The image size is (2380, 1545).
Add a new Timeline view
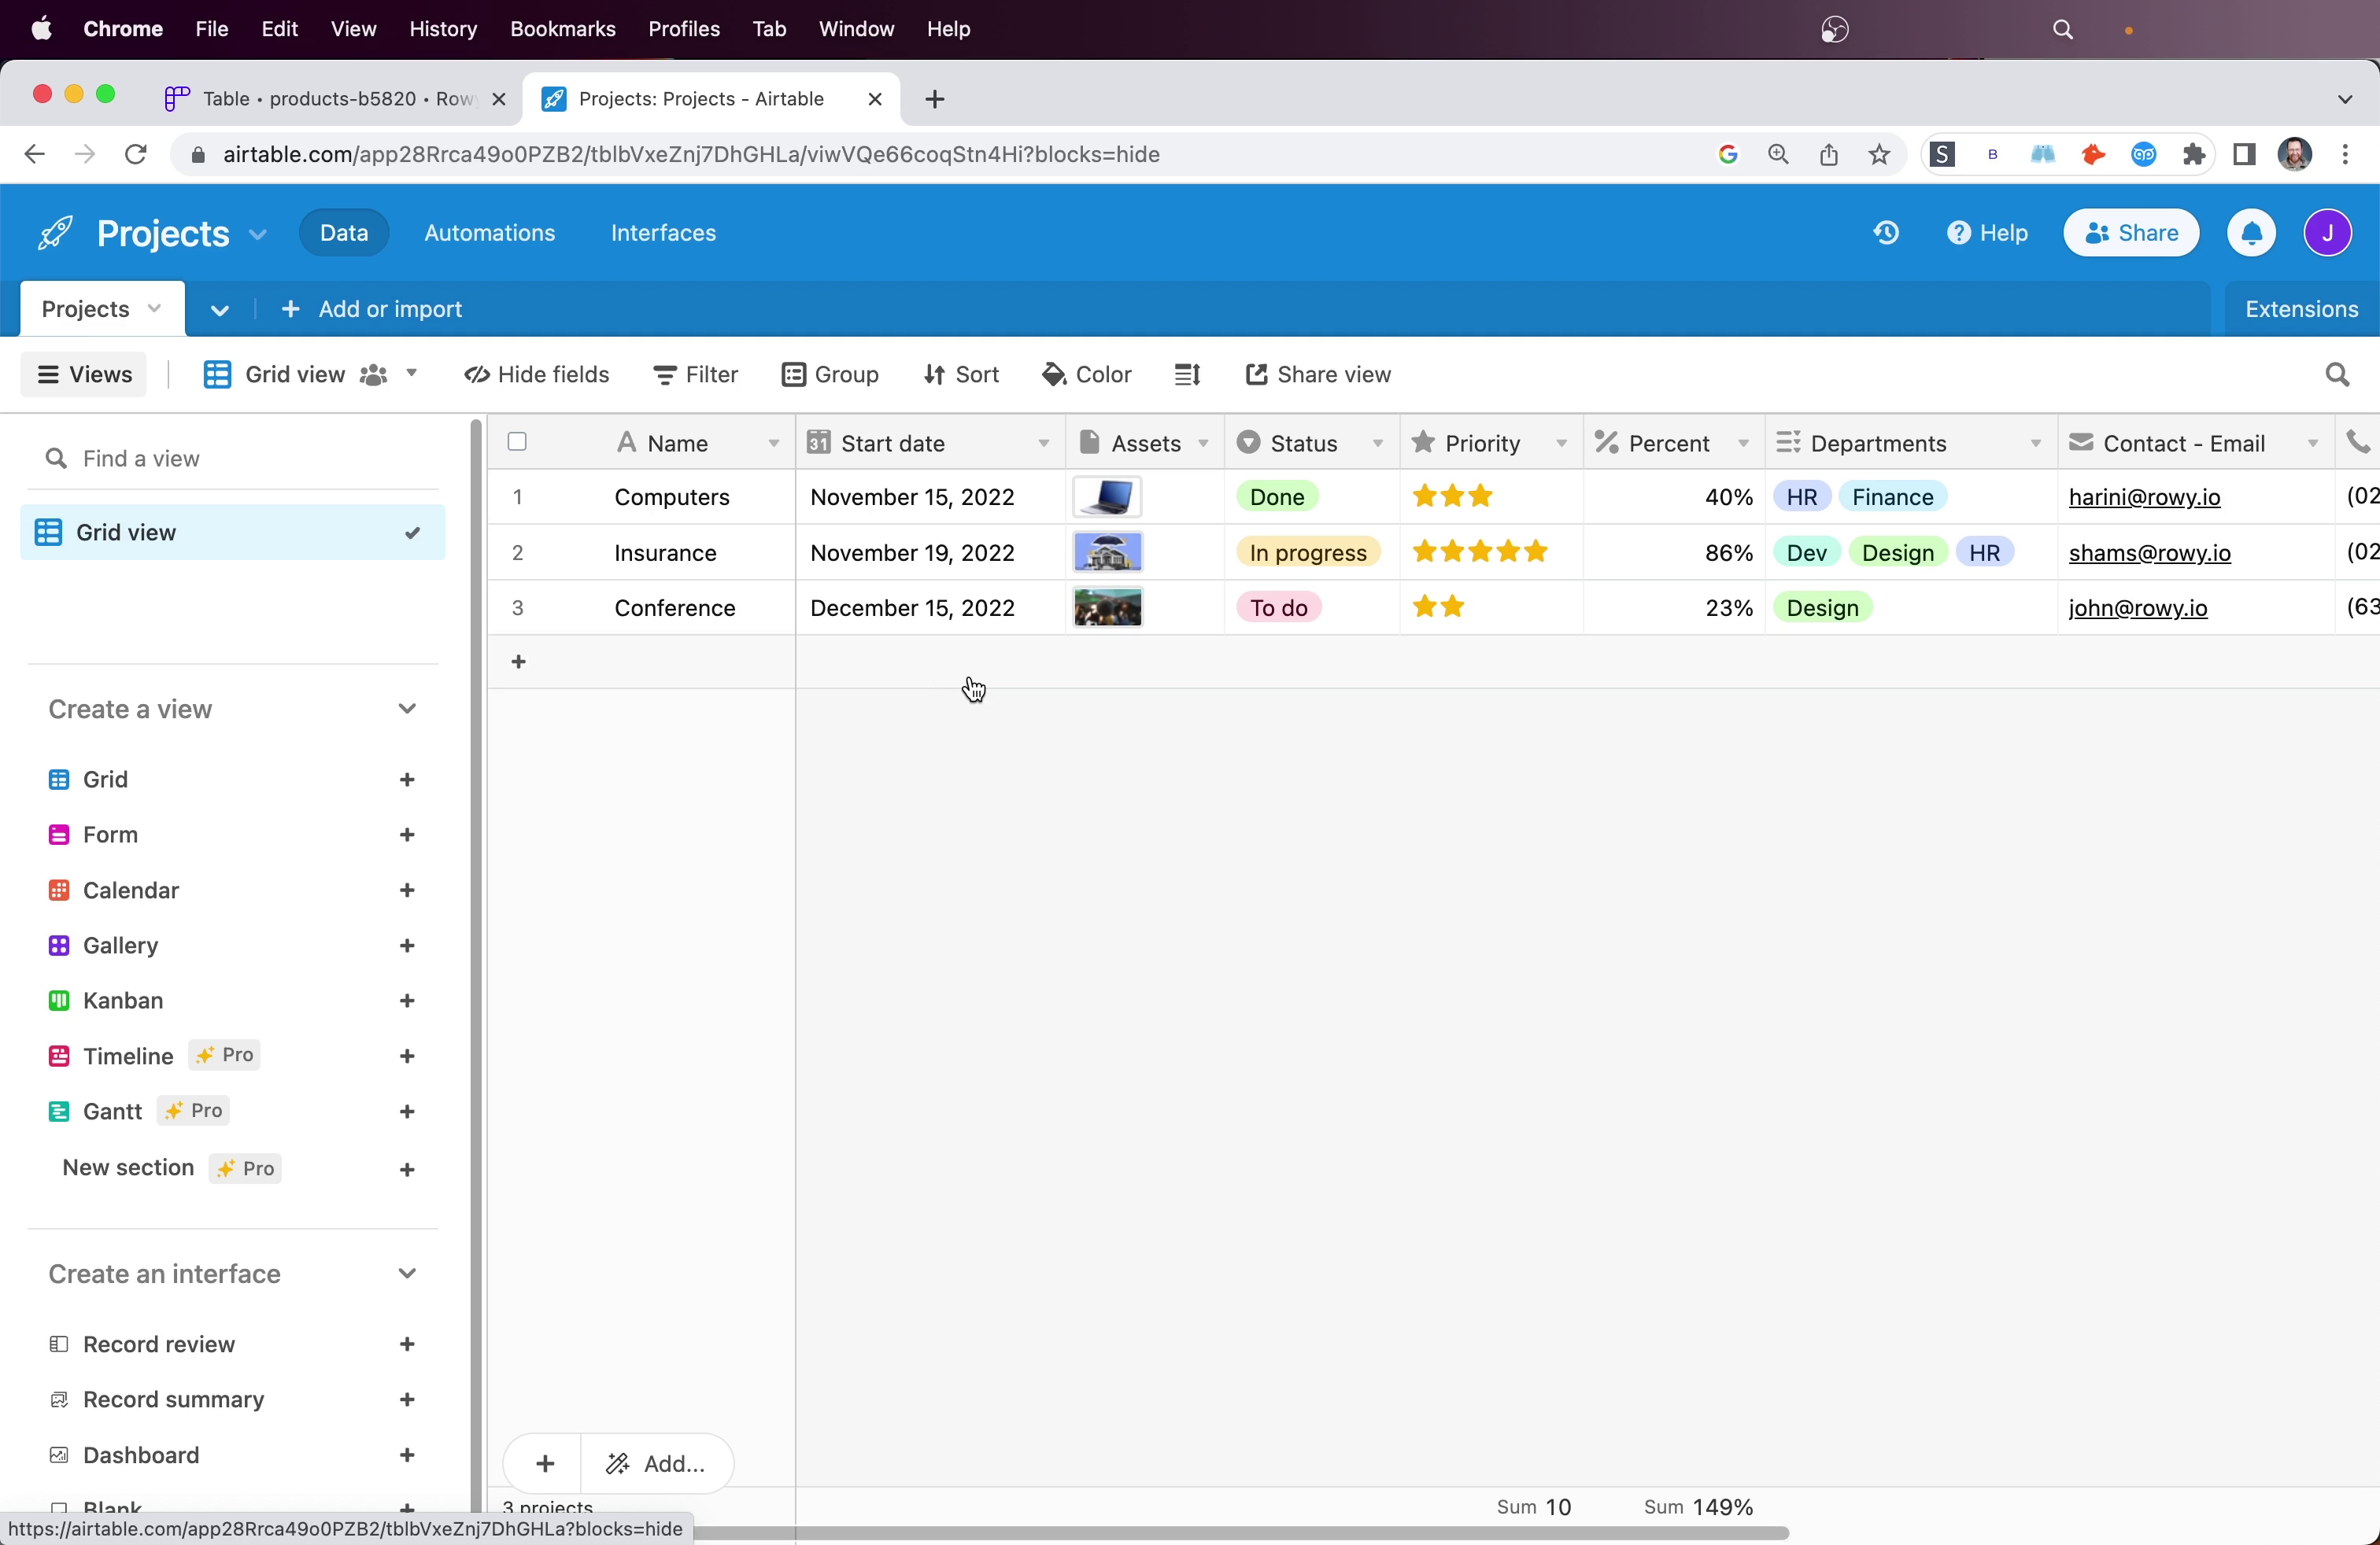[x=407, y=1056]
